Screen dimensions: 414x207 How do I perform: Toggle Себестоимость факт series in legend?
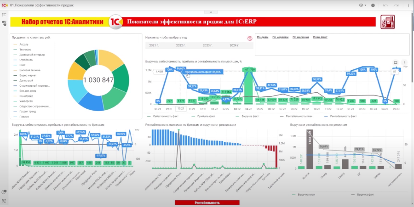point(163,116)
